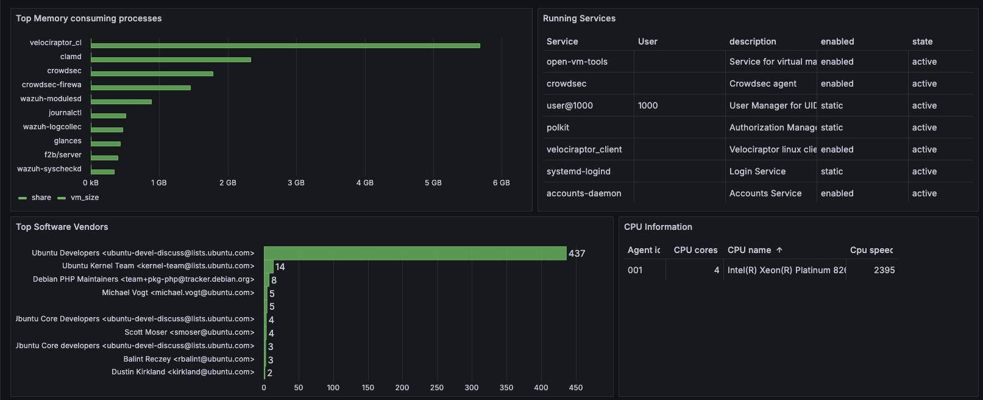
Task: Click the CPU name column header text
Action: tap(750, 250)
